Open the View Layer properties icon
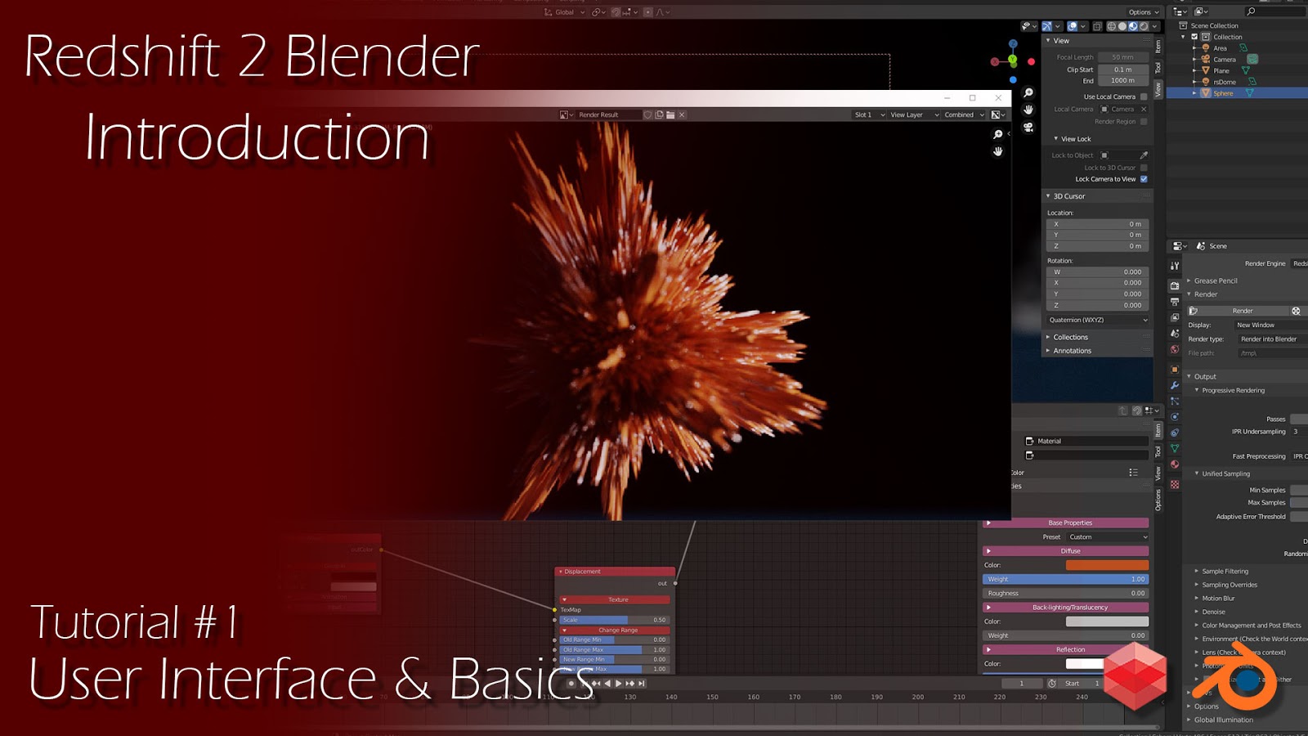This screenshot has width=1308, height=736. point(1175,317)
